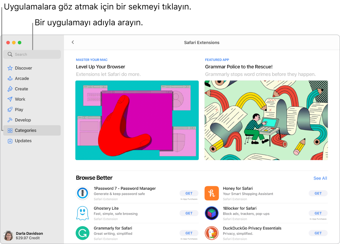The image size is (340, 244).
Task: Click Grammar Police to the Rescue headline
Action: click(x=239, y=67)
